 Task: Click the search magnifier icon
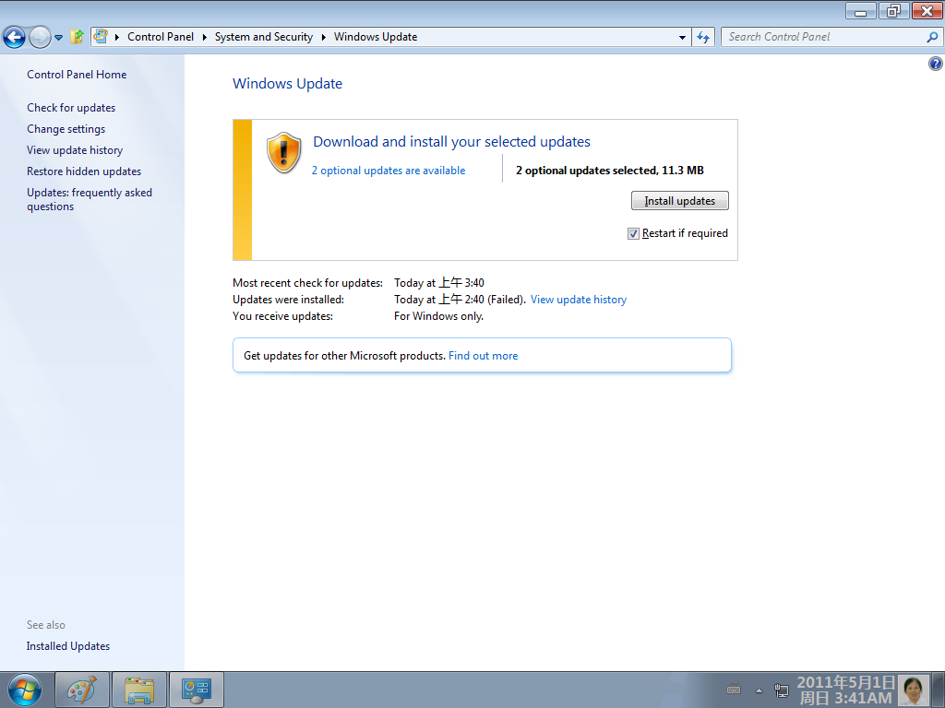932,37
